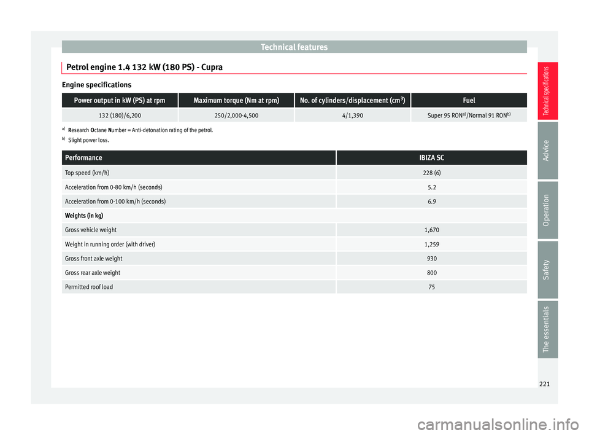This screenshot has height=435, width=589.
Task: Click the Technical features page header
Action: click(294, 47)
